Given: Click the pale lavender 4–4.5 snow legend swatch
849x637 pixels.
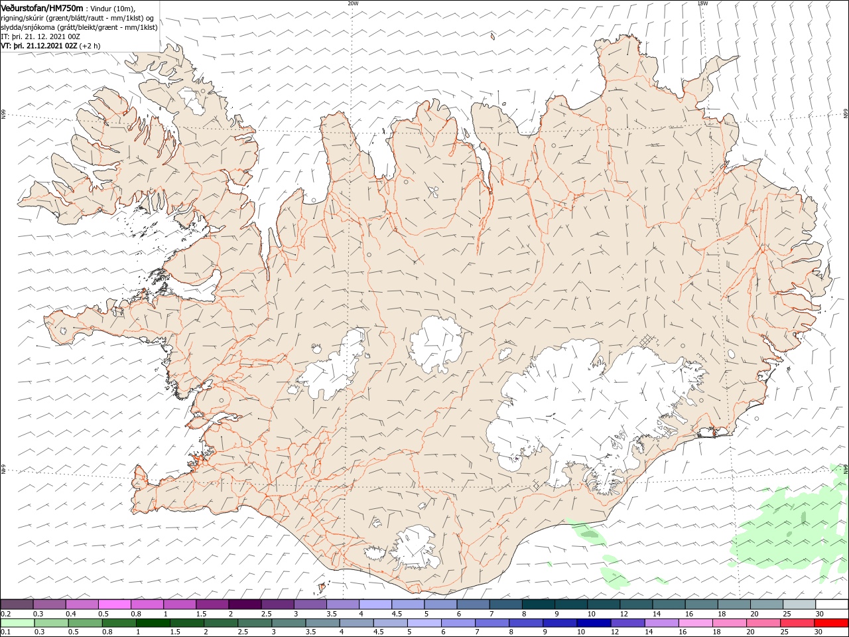Looking at the screenshot, I should (x=375, y=604).
